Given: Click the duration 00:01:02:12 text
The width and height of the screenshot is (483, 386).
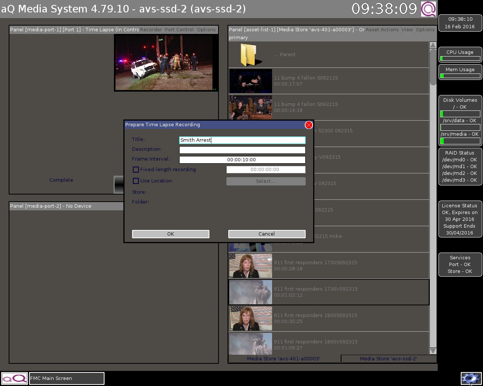Looking at the screenshot, I should (288, 295).
